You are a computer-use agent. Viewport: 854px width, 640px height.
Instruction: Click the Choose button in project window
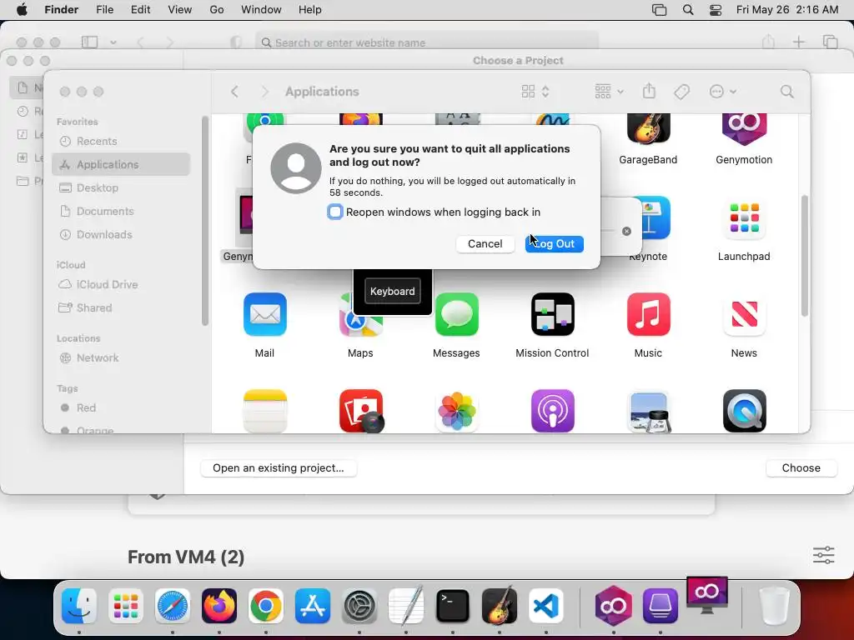[801, 468]
